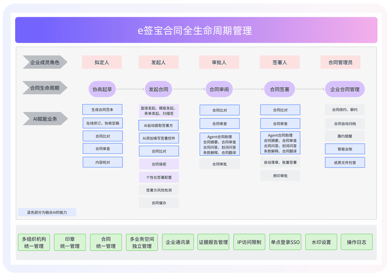Image resolution: width=390 pixels, height=275 pixels.
Task: Click the 内容校对 box
Action: pos(103,162)
